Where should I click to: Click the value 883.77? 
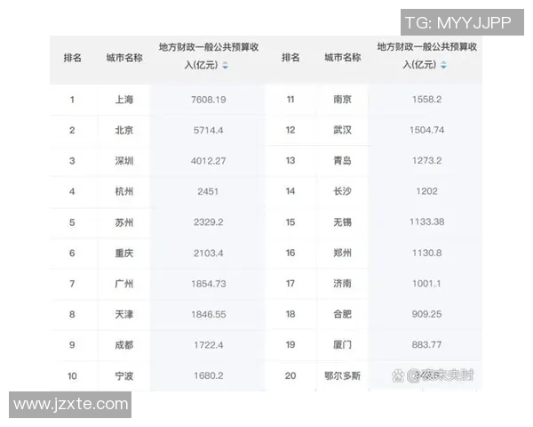(427, 345)
